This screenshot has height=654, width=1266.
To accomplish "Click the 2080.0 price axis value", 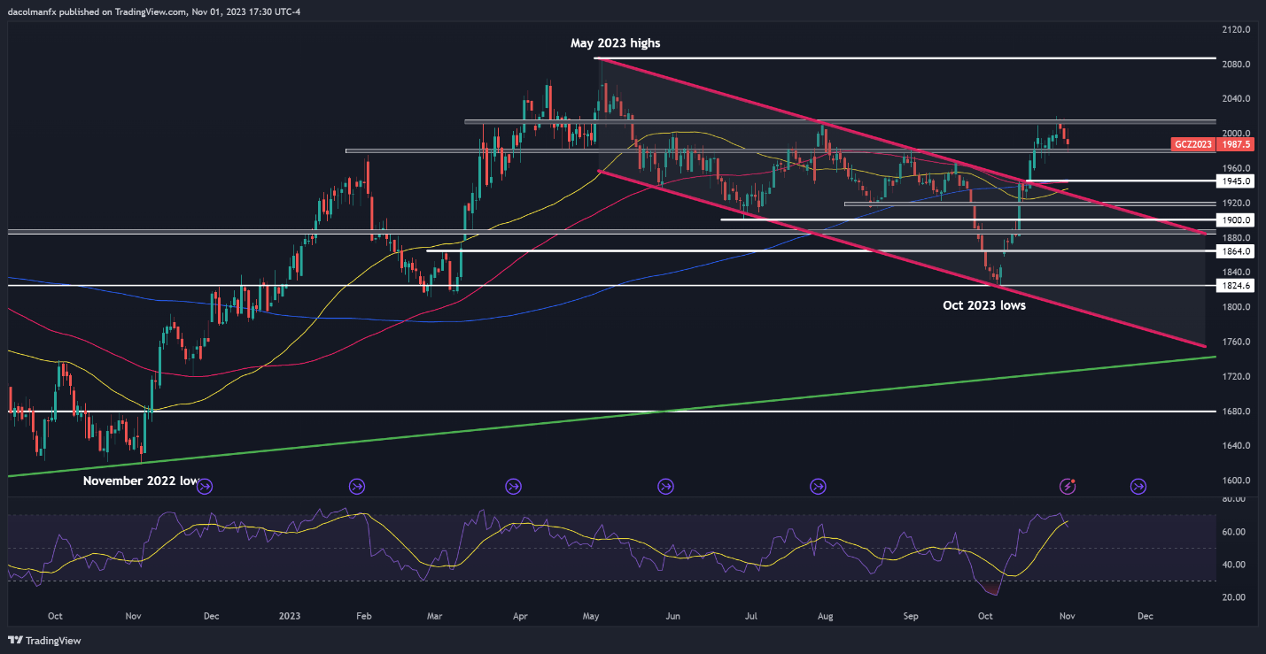I will click(1236, 65).
